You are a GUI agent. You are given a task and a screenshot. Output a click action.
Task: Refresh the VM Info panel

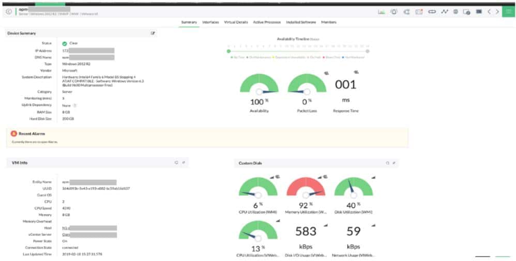tap(176, 162)
